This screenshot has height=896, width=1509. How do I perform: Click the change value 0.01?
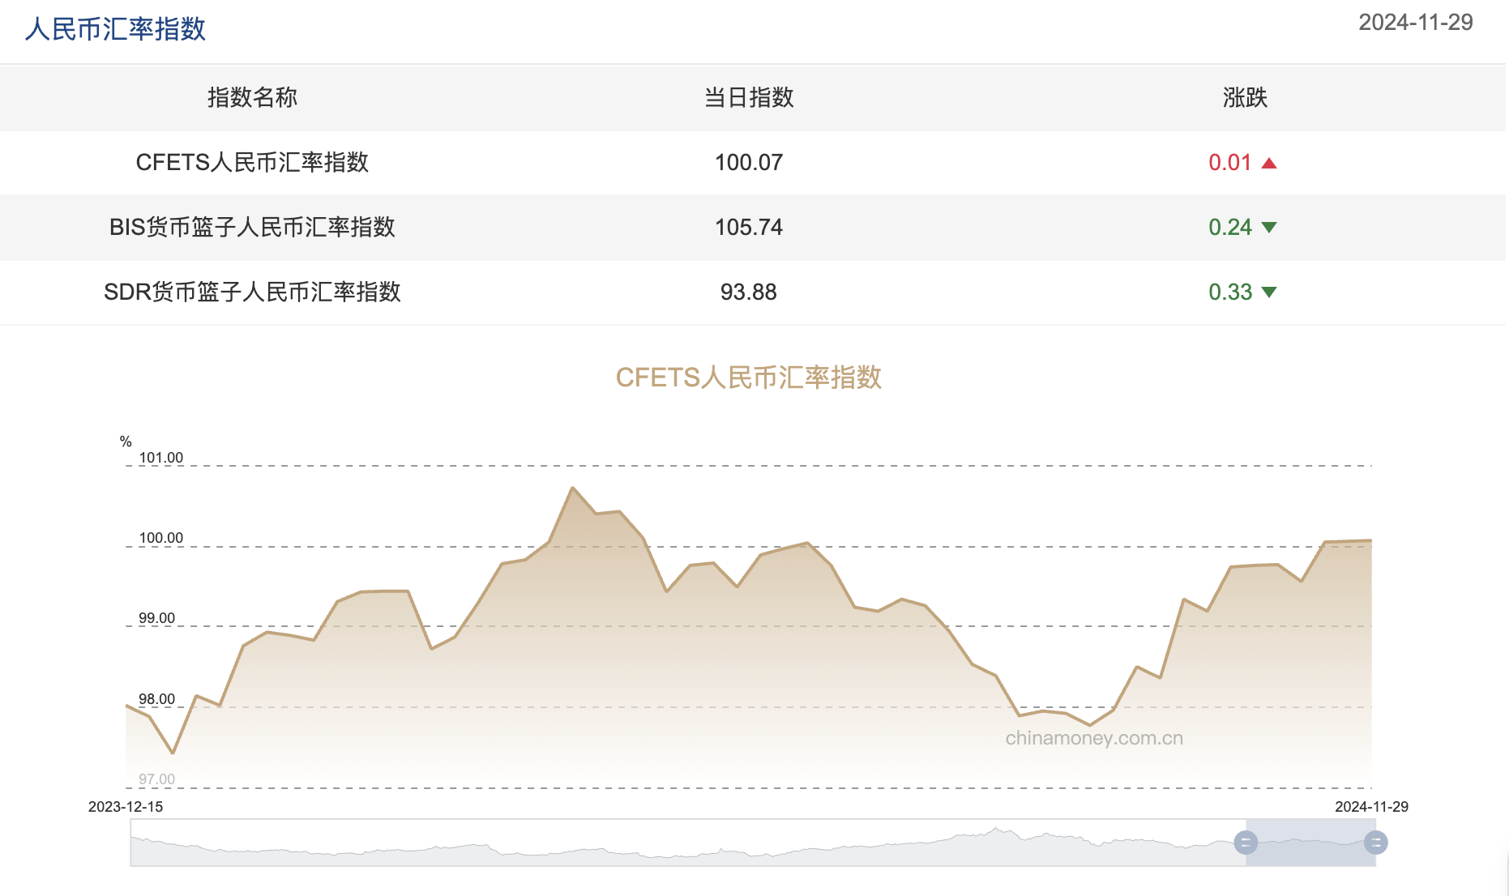pyautogui.click(x=1230, y=162)
